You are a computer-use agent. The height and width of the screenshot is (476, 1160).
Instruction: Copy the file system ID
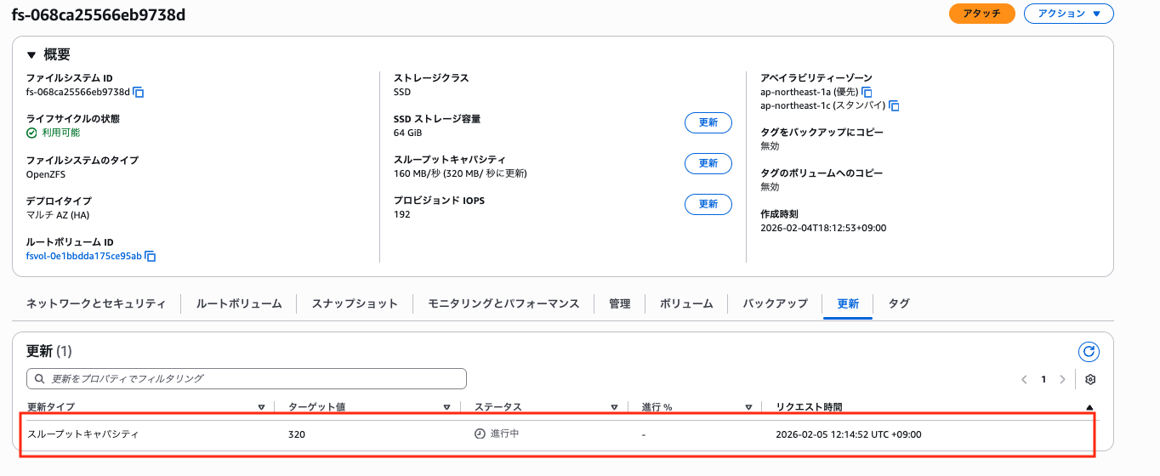(139, 92)
